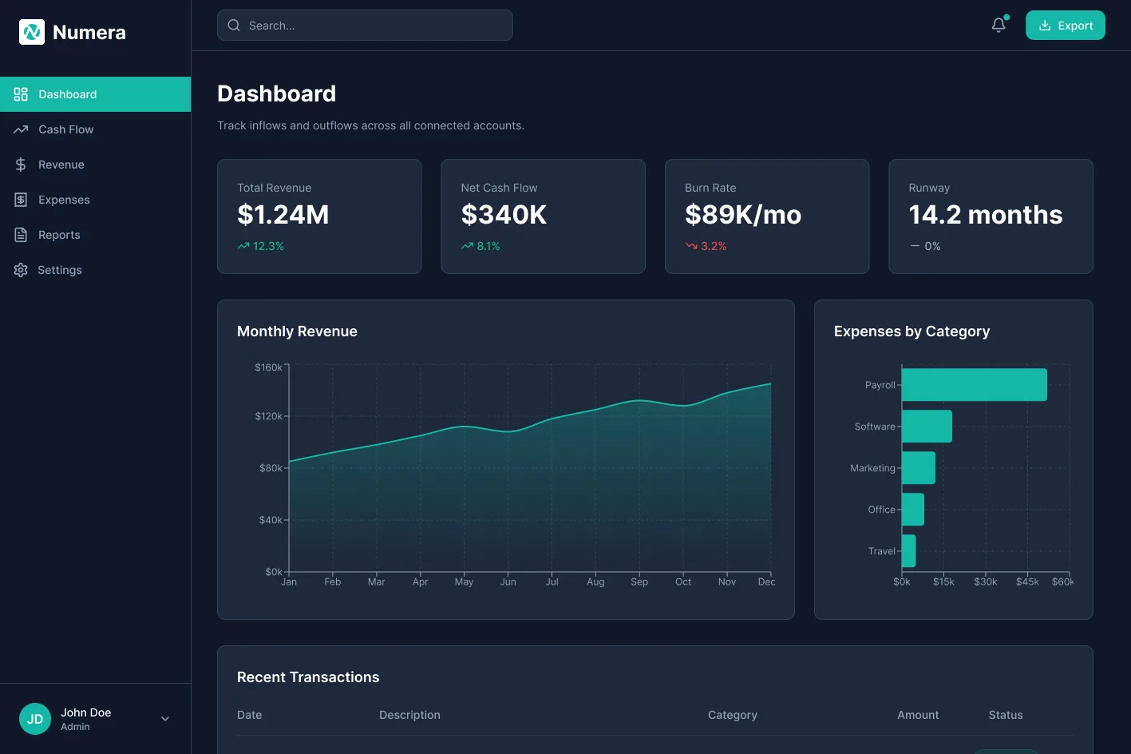Navigate to the Expenses page
Viewport: 1131px width, 754px height.
tap(96, 200)
